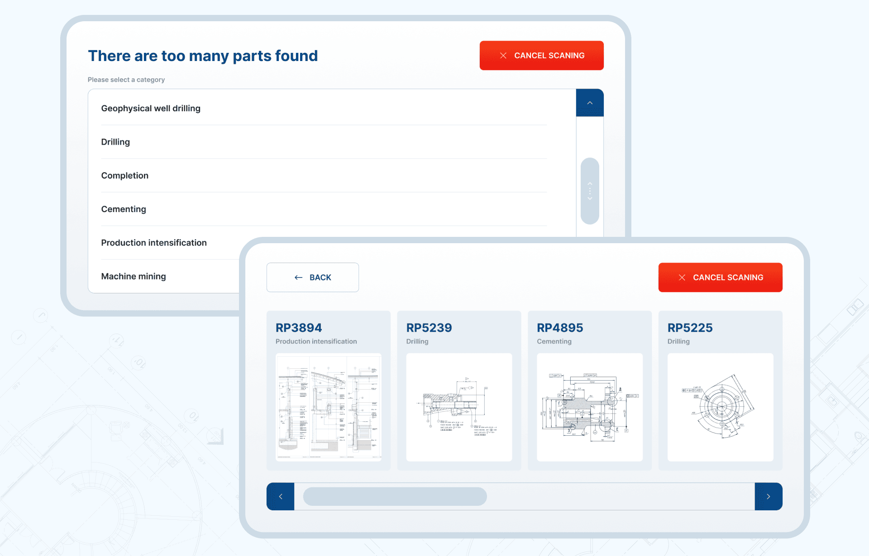Open the RP5239 drilling part drawing
Screen dimensions: 869x556
[x=459, y=407]
